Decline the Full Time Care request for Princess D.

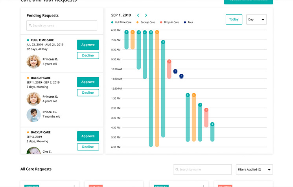coord(88,56)
